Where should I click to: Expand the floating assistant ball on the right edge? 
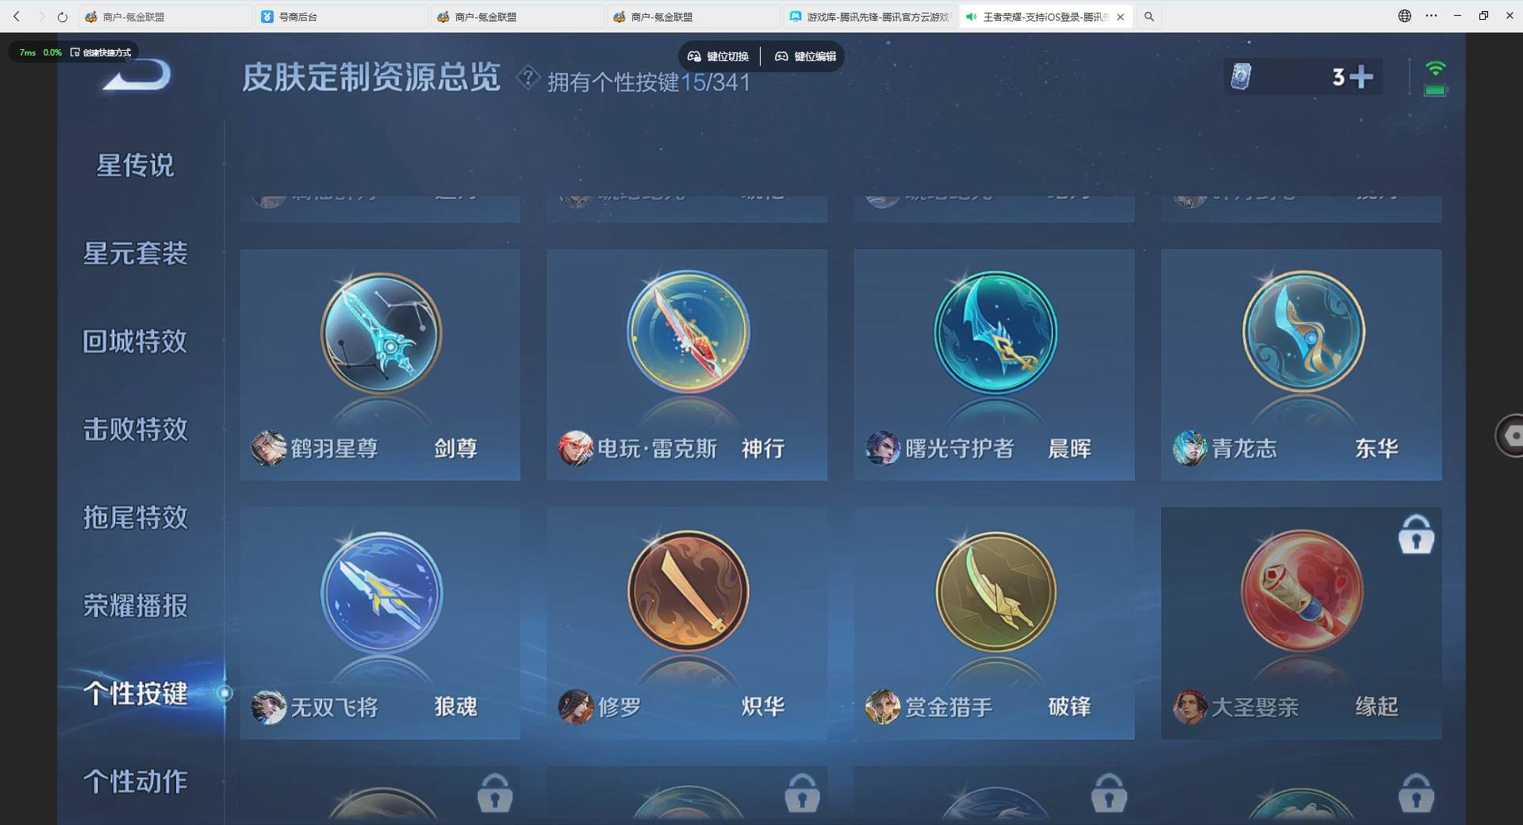point(1512,435)
